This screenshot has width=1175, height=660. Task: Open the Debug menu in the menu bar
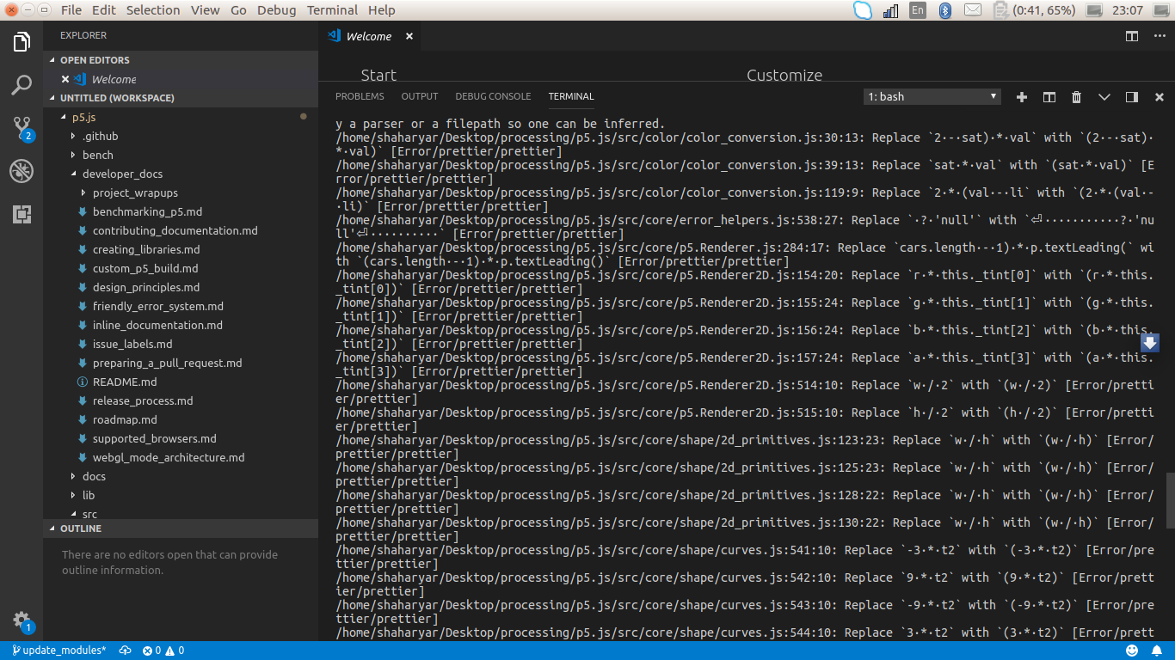click(x=276, y=9)
